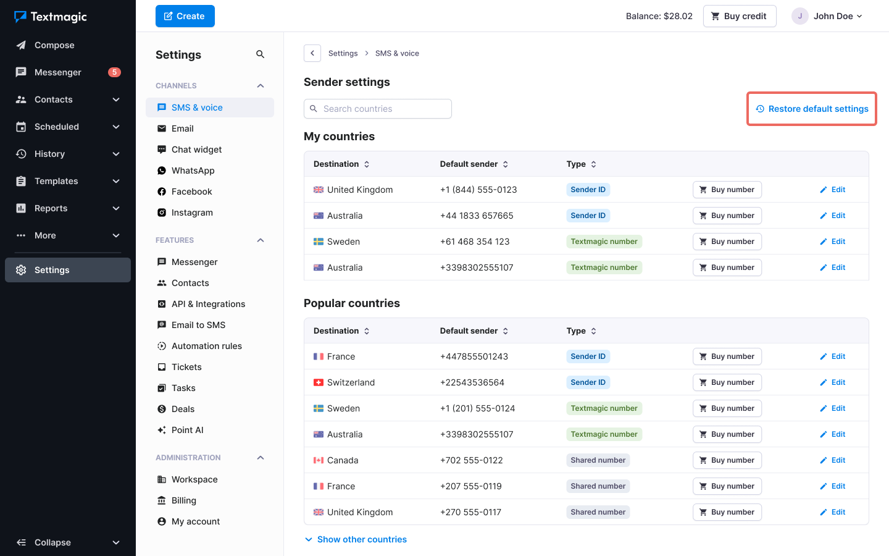Click the Textmagic logo

coord(51,17)
